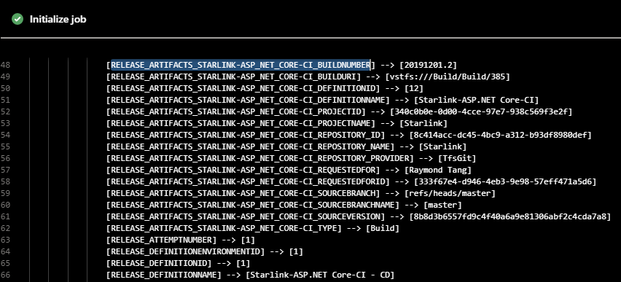The image size is (621, 282).
Task: Click the Initialize job heading
Action: click(58, 20)
